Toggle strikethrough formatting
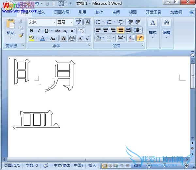Viewport: 196px width, 170px height. click(x=58, y=31)
